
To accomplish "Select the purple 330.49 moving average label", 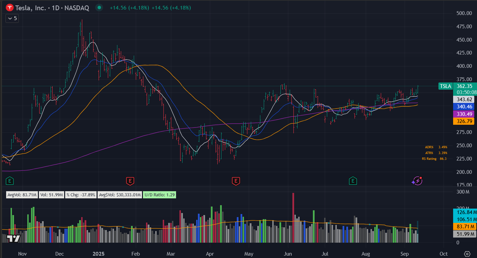I will [464, 114].
